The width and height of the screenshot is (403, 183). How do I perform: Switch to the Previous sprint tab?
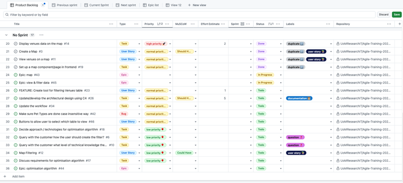(x=64, y=5)
